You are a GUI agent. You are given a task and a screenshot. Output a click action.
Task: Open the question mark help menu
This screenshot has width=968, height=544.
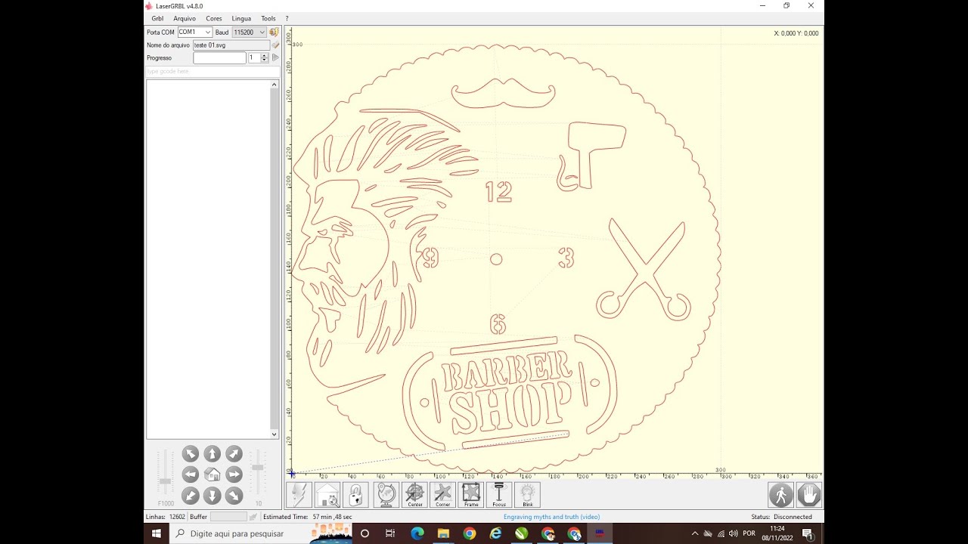click(287, 18)
